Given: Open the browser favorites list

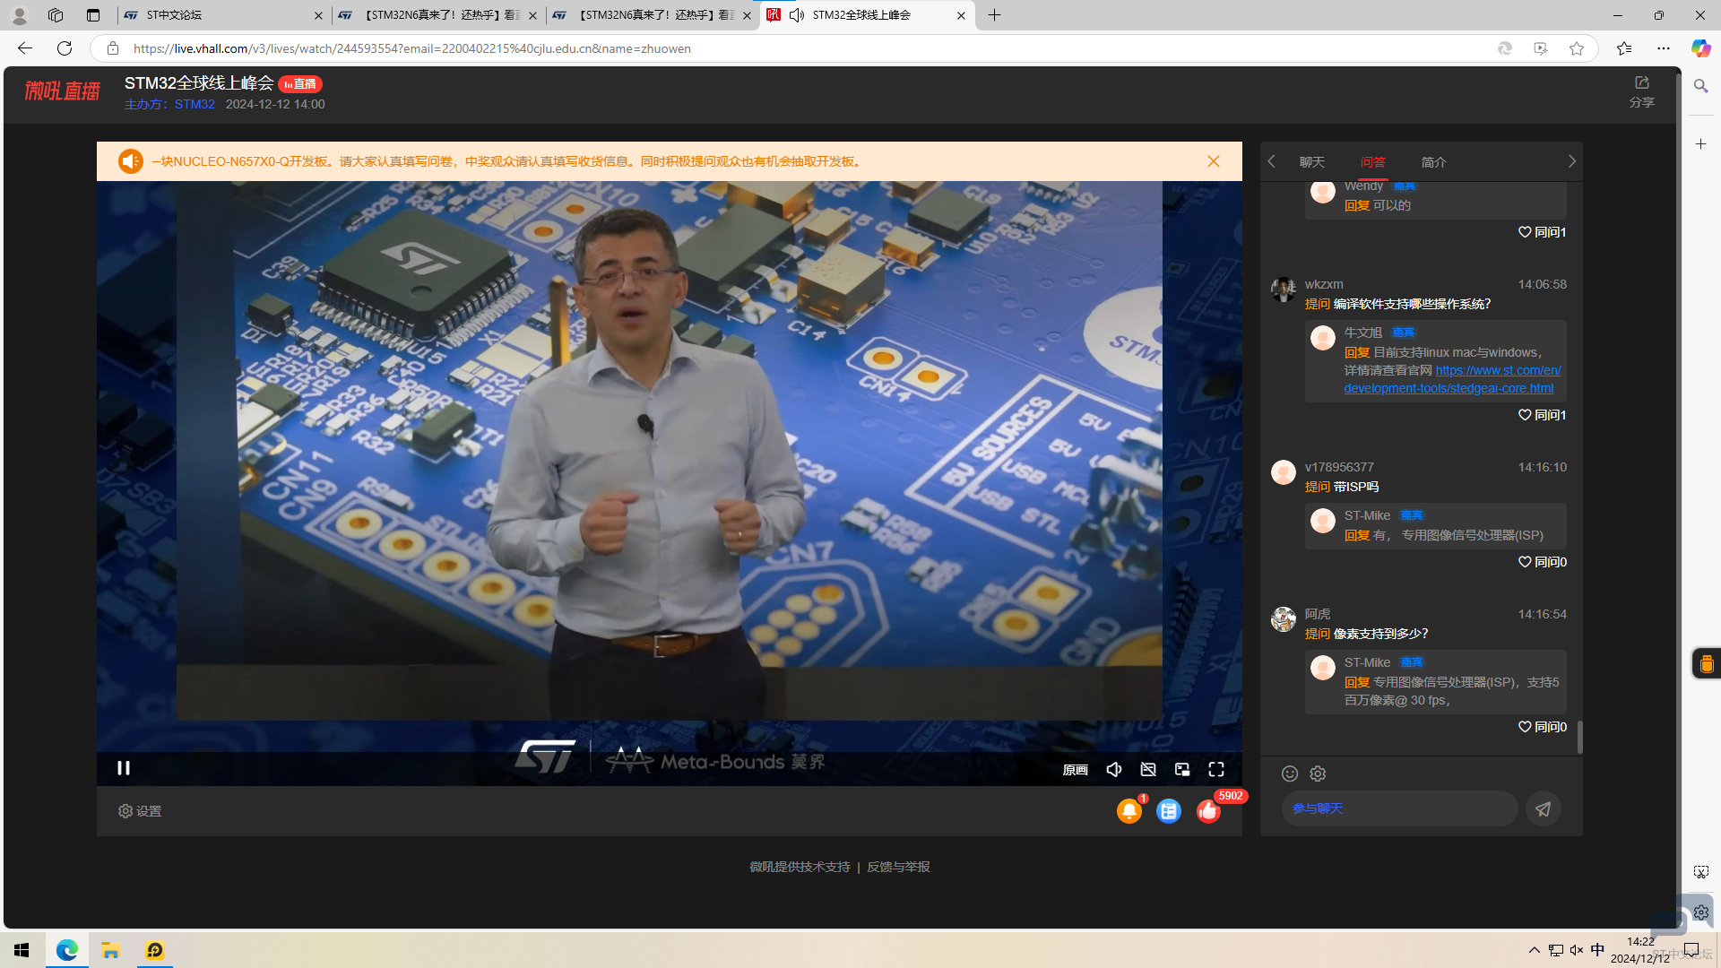Looking at the screenshot, I should (1624, 48).
